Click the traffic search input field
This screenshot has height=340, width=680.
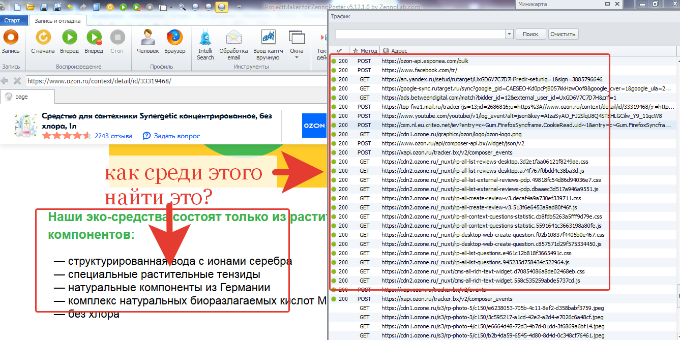[420, 34]
